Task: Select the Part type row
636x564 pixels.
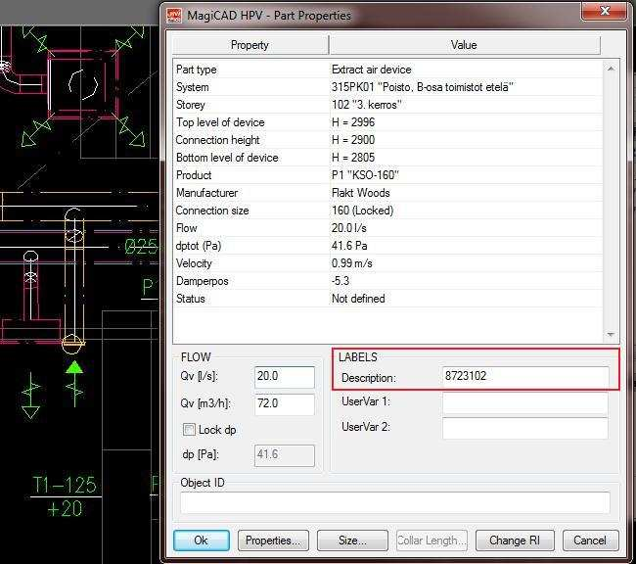Action: (388, 70)
